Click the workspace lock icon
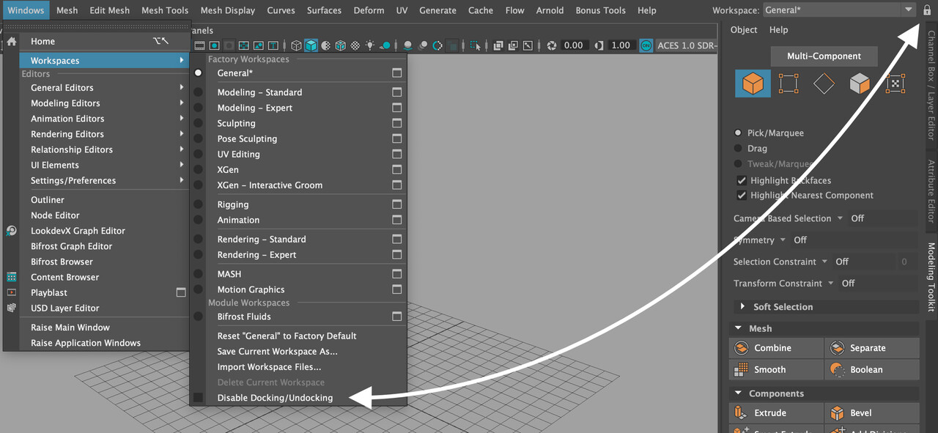Image resolution: width=938 pixels, height=433 pixels. pyautogui.click(x=927, y=10)
